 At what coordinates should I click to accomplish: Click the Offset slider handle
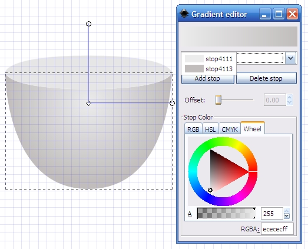point(218,100)
